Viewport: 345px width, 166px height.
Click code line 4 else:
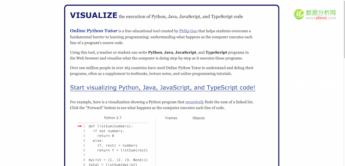(x=98, y=141)
